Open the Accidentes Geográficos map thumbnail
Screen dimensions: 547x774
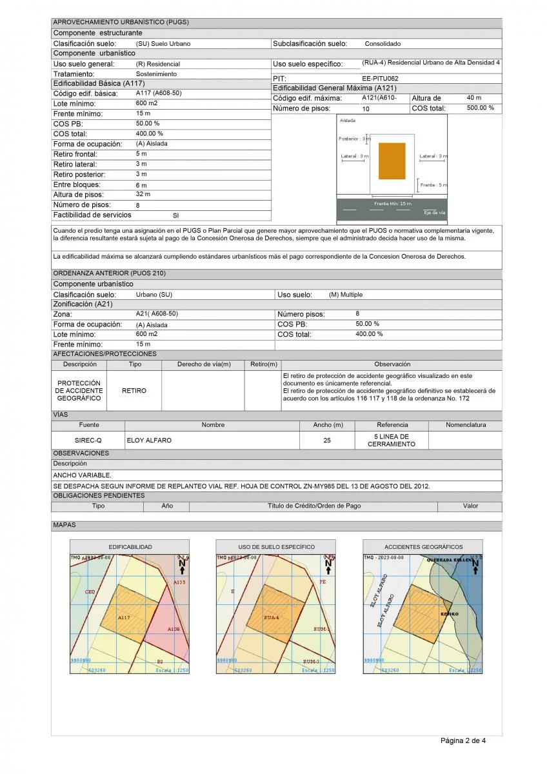(423, 613)
